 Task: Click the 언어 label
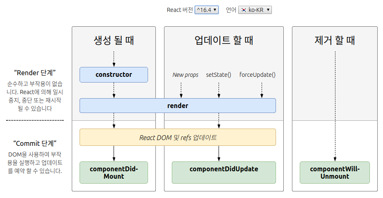tap(231, 10)
